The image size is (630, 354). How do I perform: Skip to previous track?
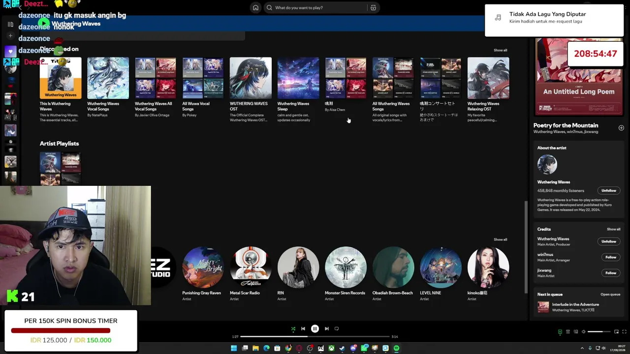[x=303, y=329]
